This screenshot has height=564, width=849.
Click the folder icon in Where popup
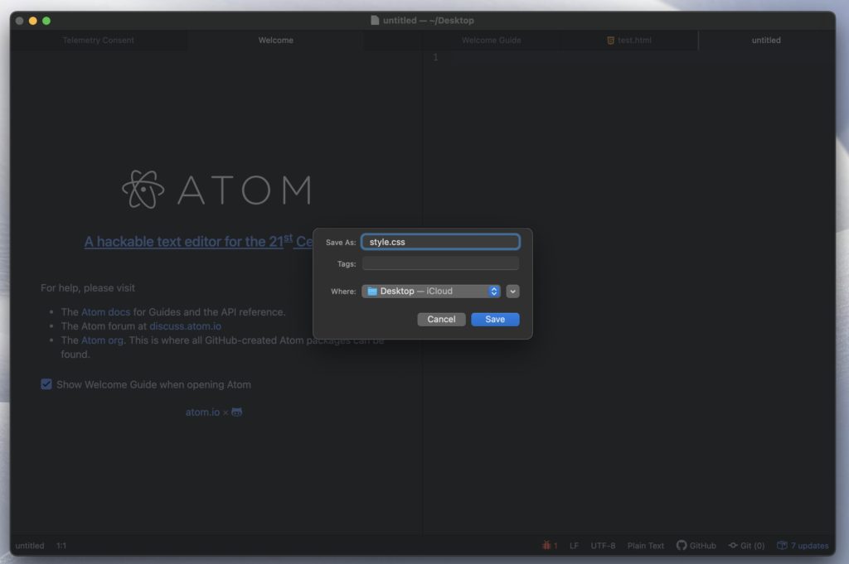372,291
